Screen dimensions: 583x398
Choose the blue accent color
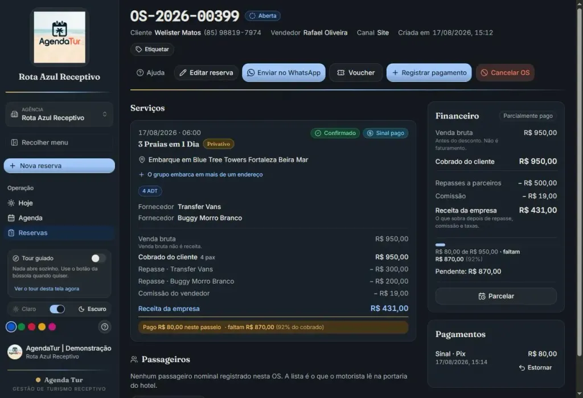pyautogui.click(x=11, y=327)
